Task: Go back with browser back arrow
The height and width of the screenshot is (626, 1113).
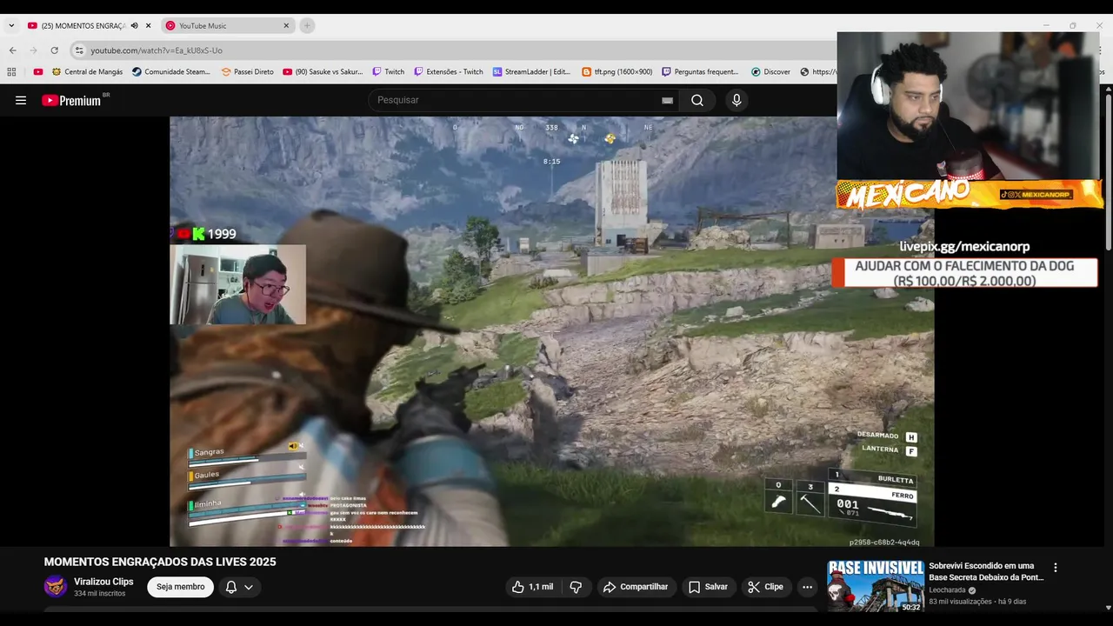Action: (x=13, y=50)
